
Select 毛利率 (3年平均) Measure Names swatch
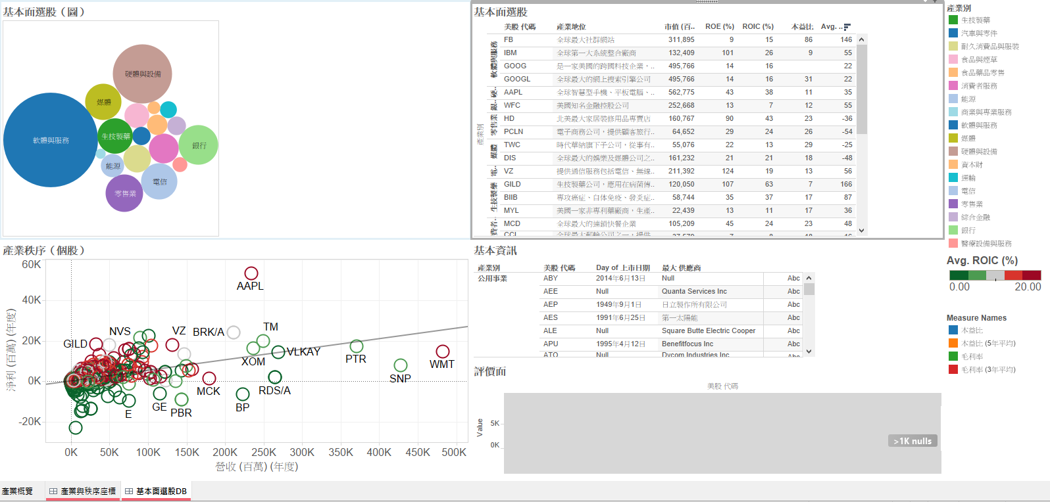point(953,369)
